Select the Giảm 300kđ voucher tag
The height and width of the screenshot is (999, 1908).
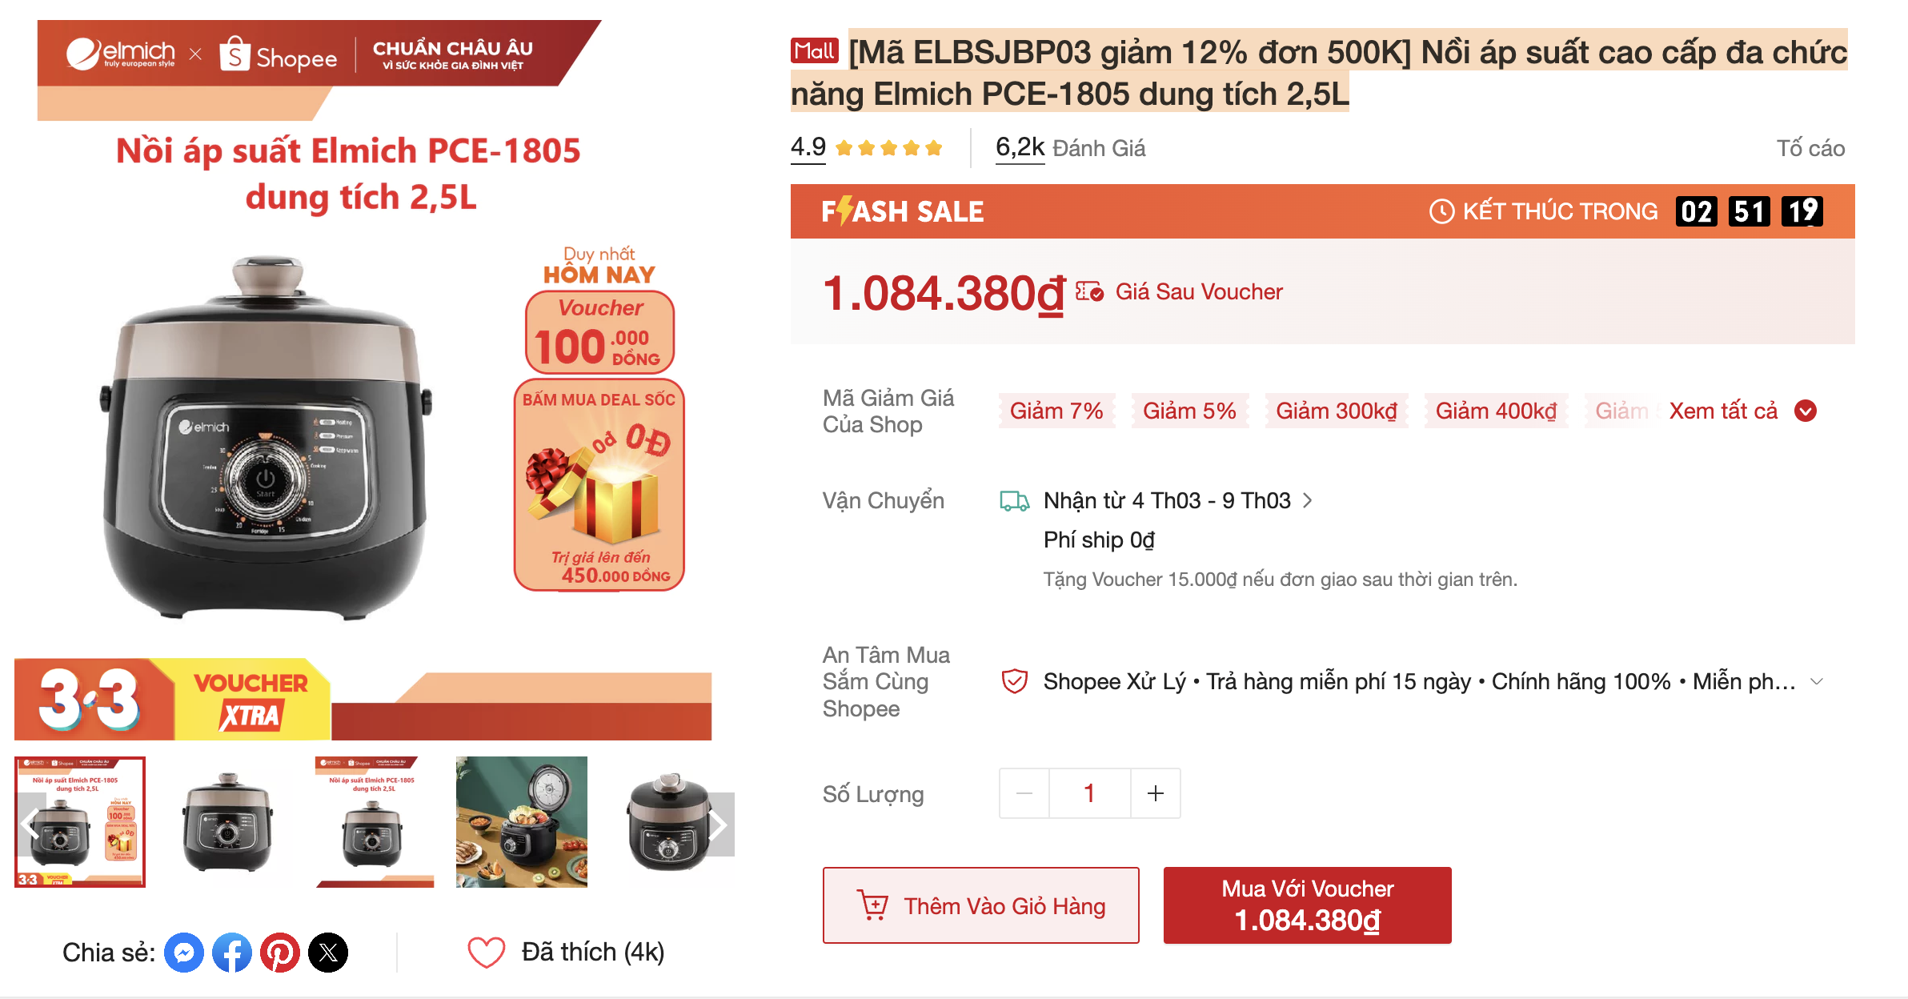click(1336, 411)
